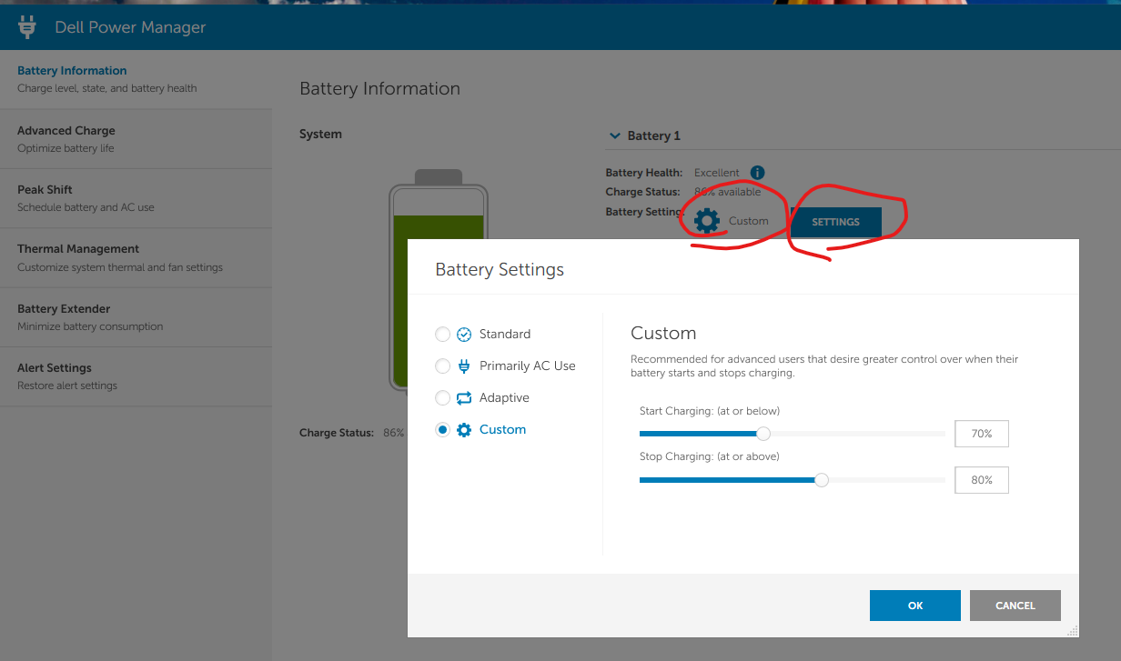This screenshot has height=661, width=1121.
Task: Click the Custom heading in dialog
Action: point(663,333)
